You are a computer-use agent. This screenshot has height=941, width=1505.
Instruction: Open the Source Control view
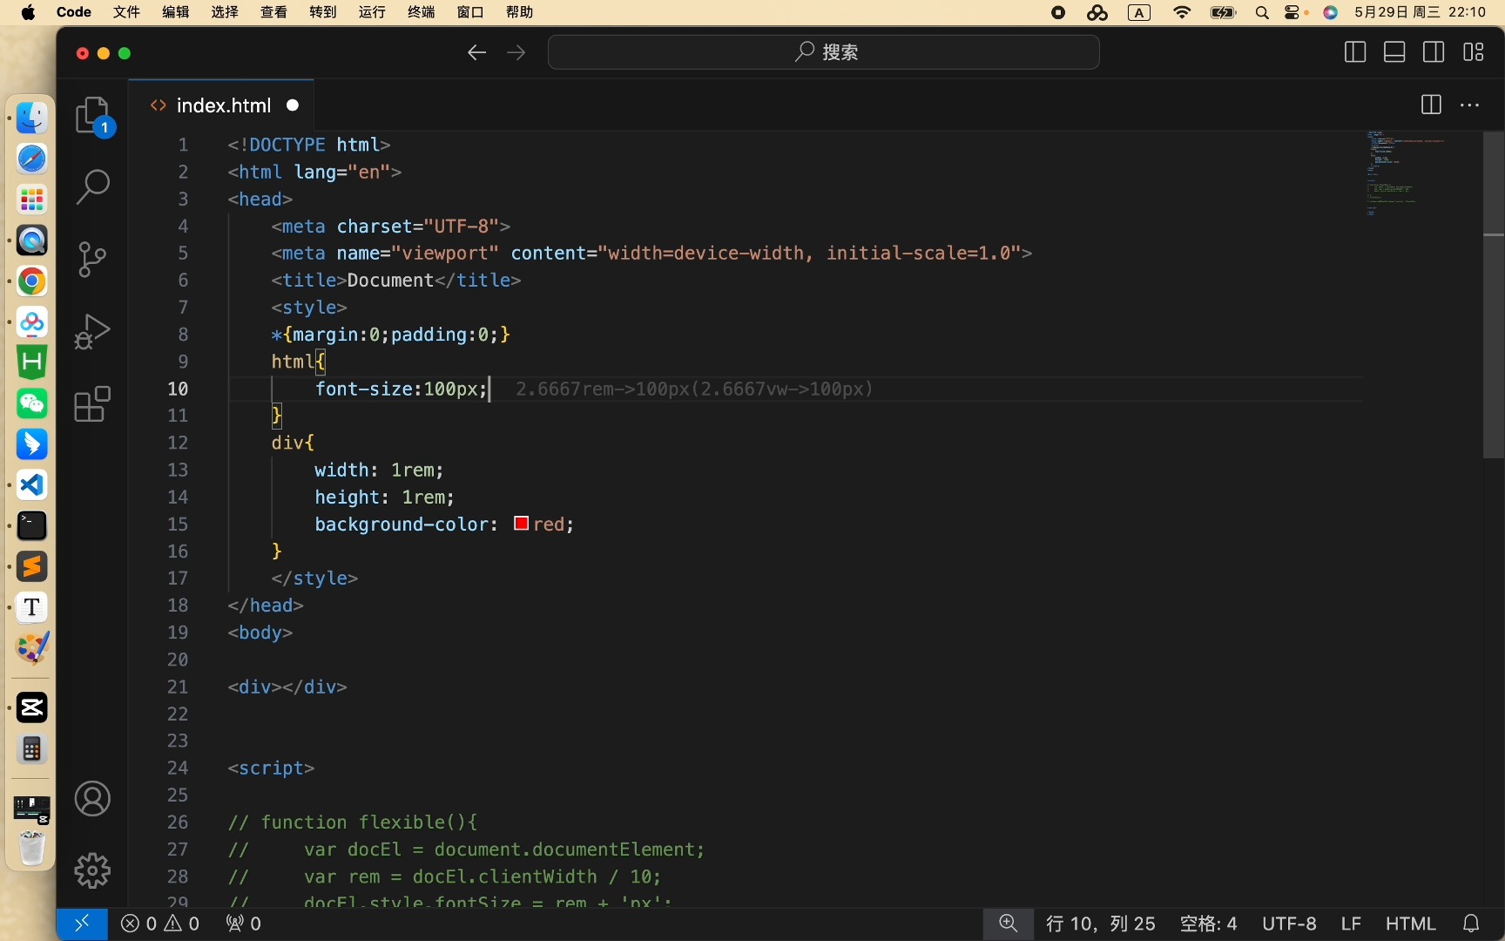click(93, 259)
